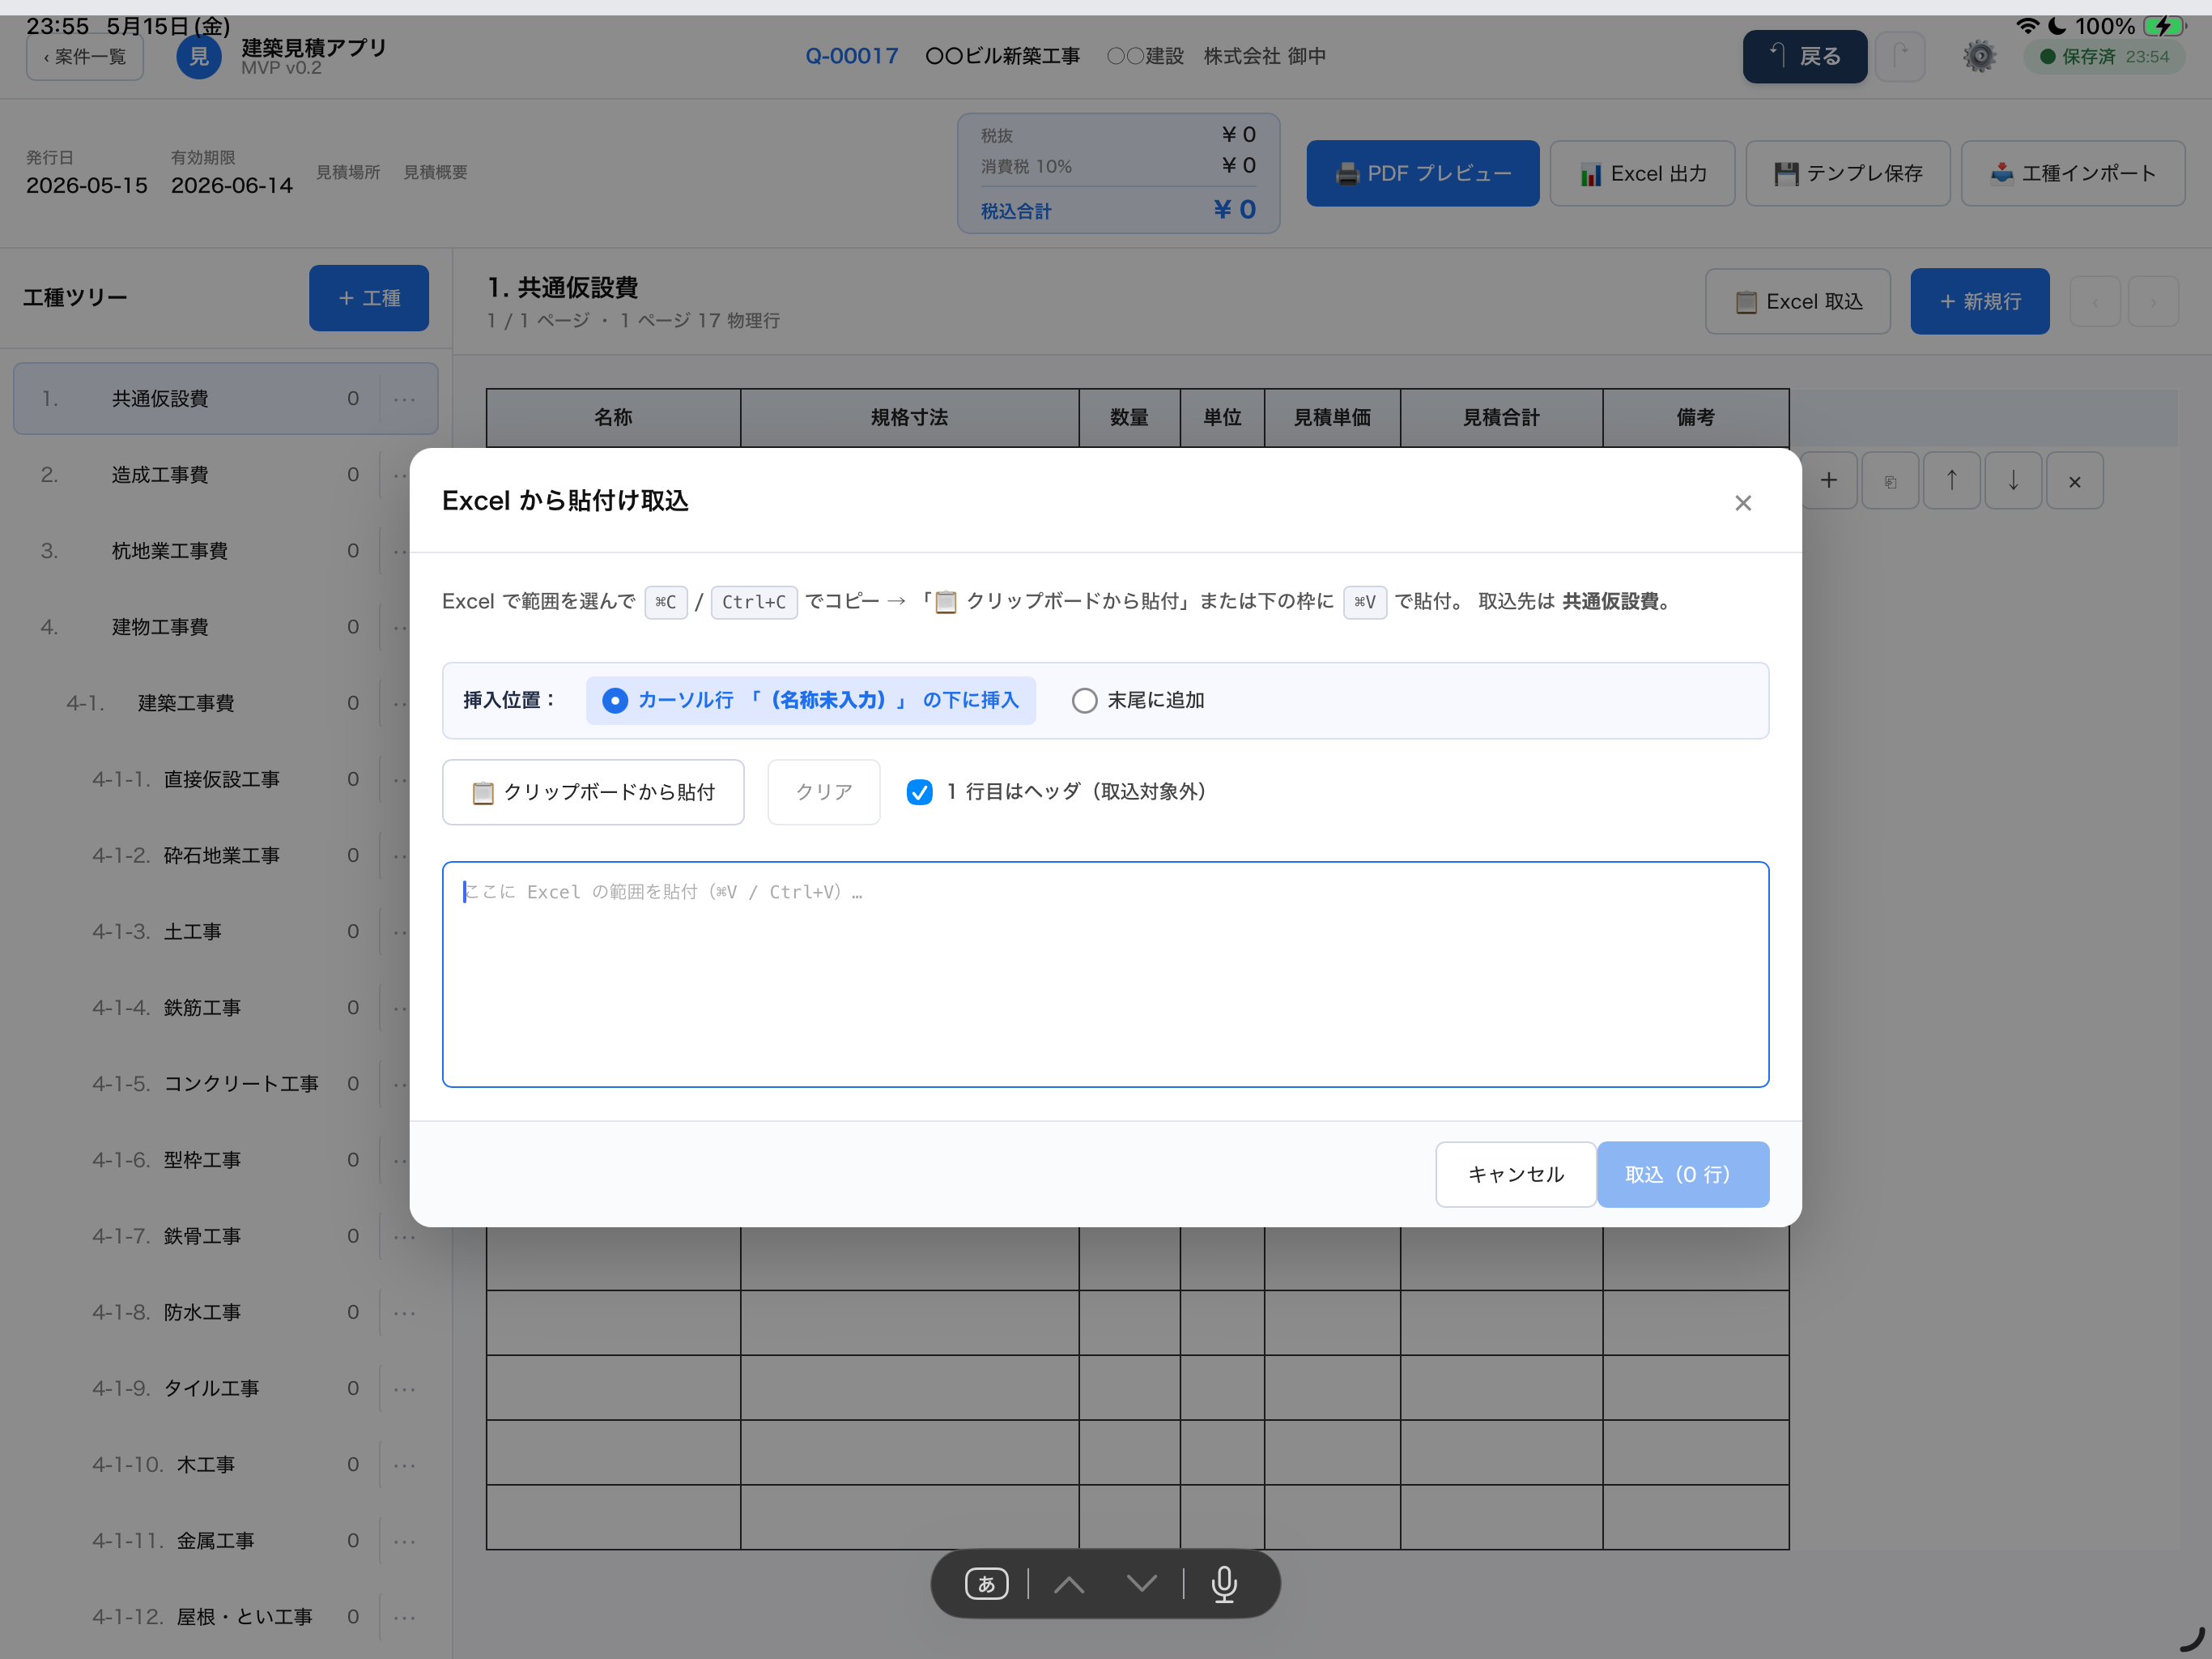Click the キャンセル button
Screen dimensions: 2212x1659
[x=1515, y=1174]
